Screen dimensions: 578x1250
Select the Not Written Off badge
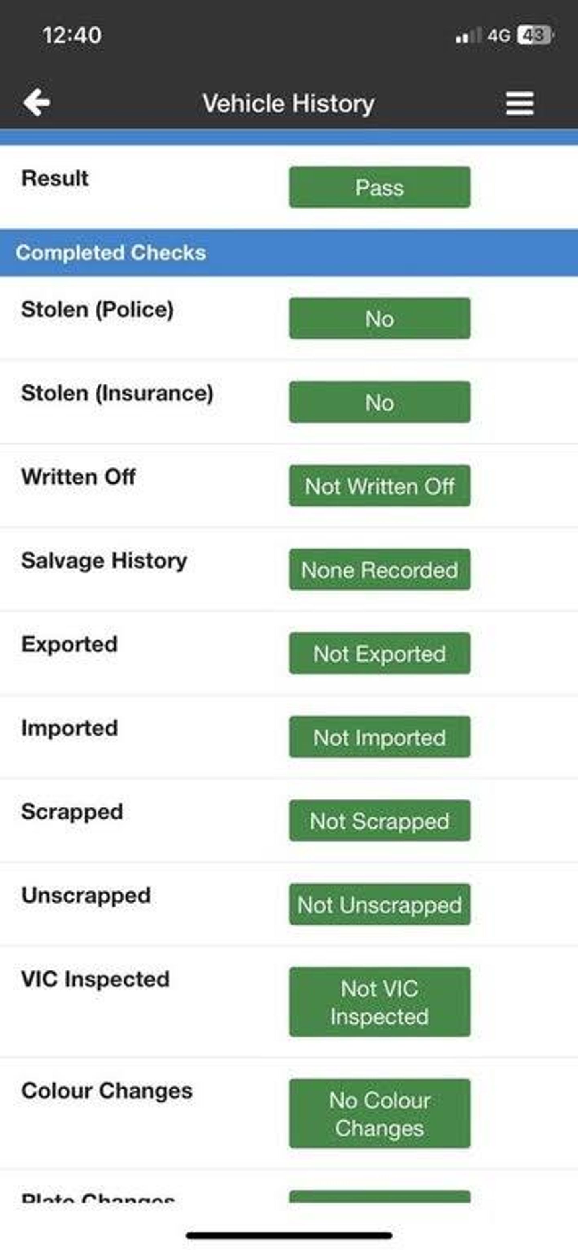tap(379, 486)
